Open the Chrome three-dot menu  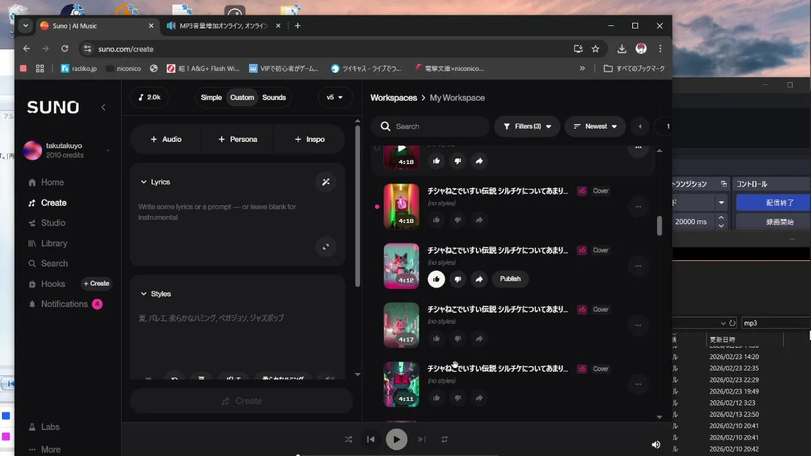pos(660,49)
